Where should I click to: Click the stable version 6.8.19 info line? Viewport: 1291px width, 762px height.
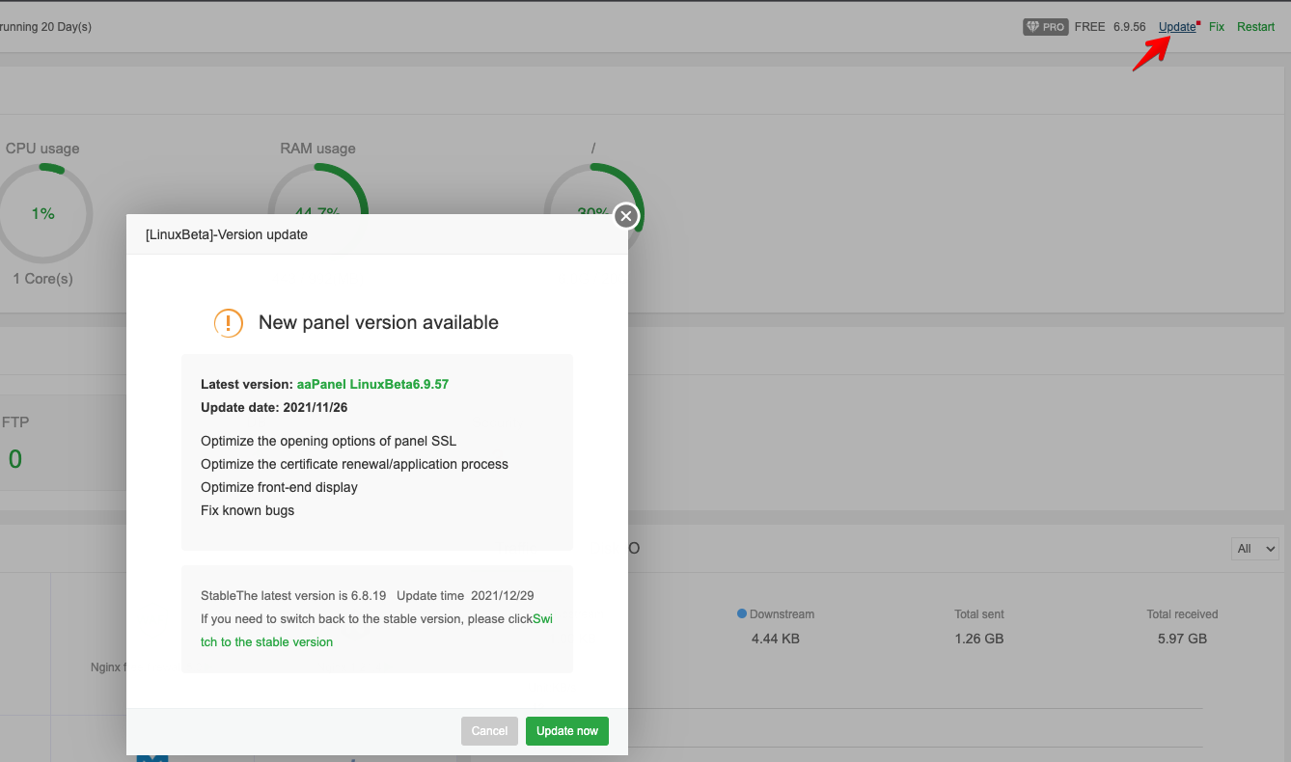point(368,595)
